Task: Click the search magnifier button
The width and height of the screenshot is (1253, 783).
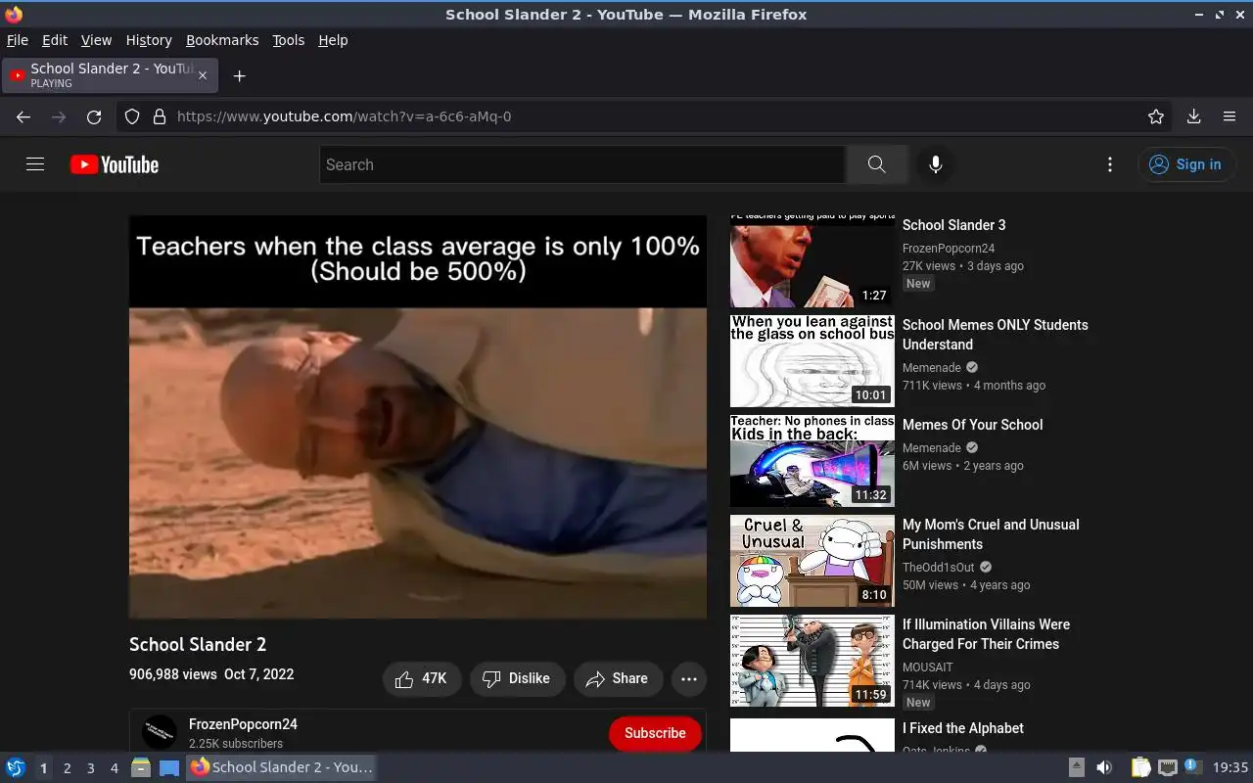Action: [x=876, y=164]
